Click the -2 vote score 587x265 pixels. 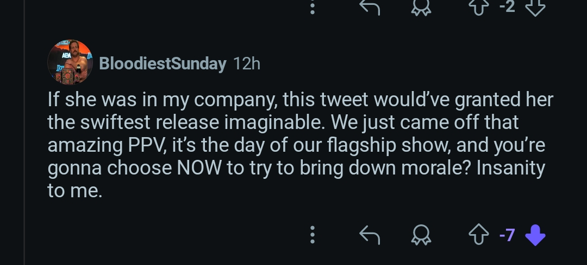pos(507,5)
